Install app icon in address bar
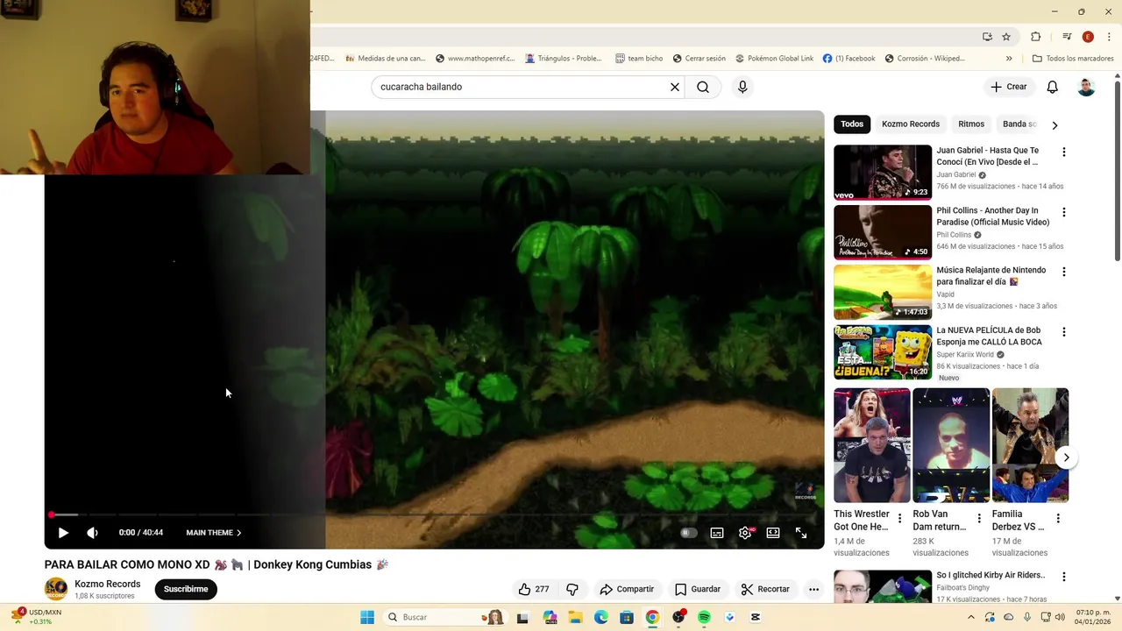This screenshot has height=631, width=1122. click(x=987, y=37)
